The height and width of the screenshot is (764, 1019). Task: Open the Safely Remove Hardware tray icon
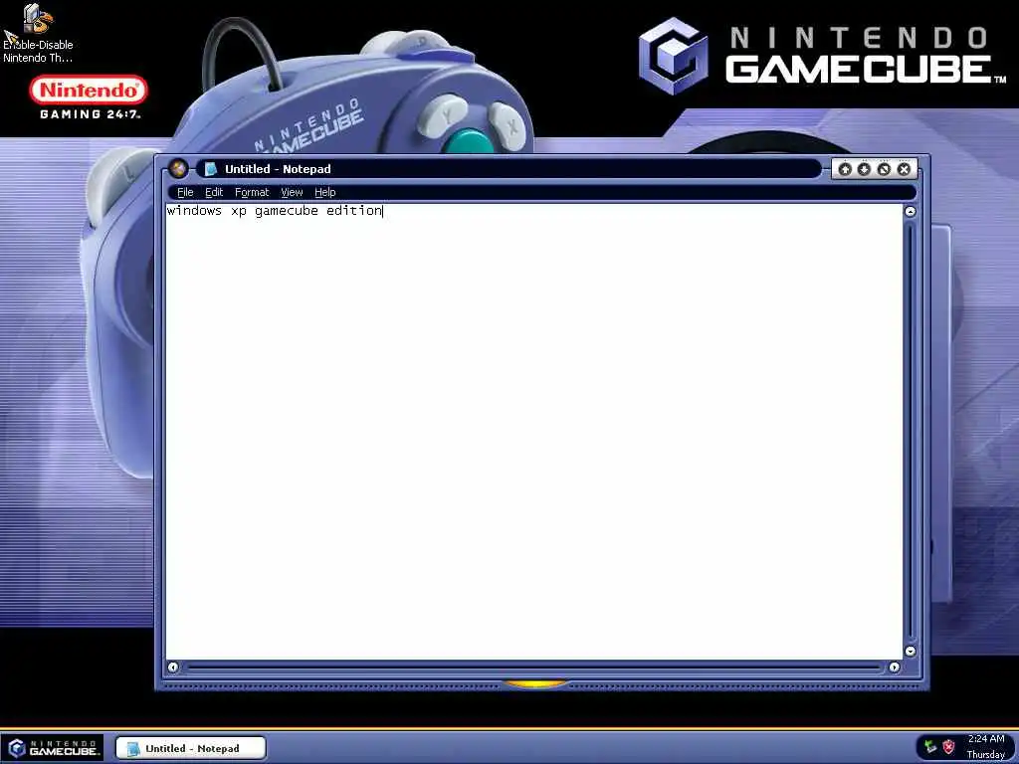pos(930,747)
